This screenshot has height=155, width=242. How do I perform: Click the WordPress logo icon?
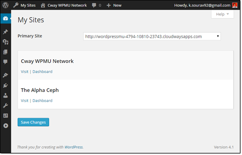tap(5, 5)
